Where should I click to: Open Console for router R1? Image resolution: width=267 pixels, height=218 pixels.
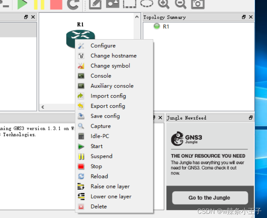(x=114, y=76)
